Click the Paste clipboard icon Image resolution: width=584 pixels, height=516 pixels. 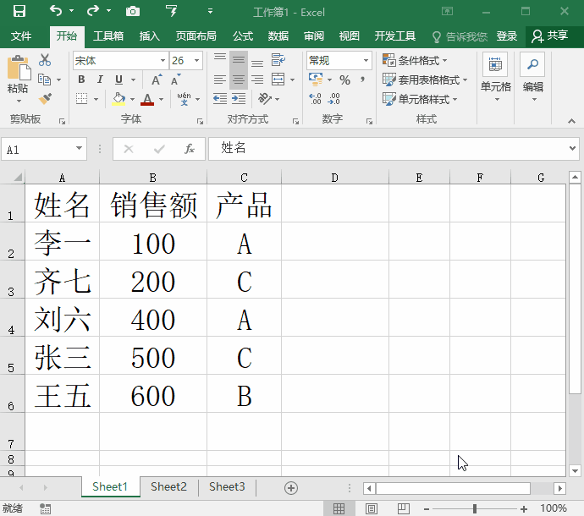click(x=19, y=69)
